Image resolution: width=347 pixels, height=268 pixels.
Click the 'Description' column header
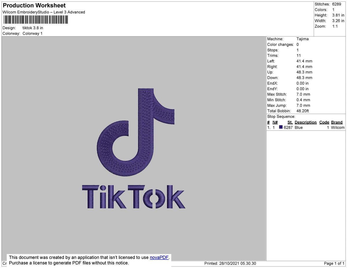click(306, 122)
